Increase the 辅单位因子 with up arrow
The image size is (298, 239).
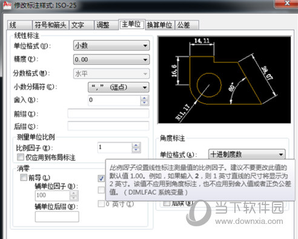tap(74, 193)
